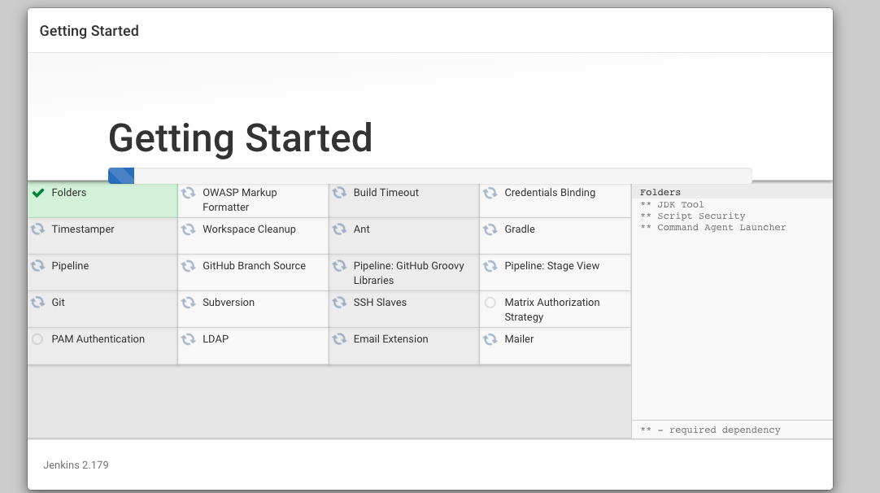Click the installation progress bar
The width and height of the screenshot is (880, 493).
[429, 176]
